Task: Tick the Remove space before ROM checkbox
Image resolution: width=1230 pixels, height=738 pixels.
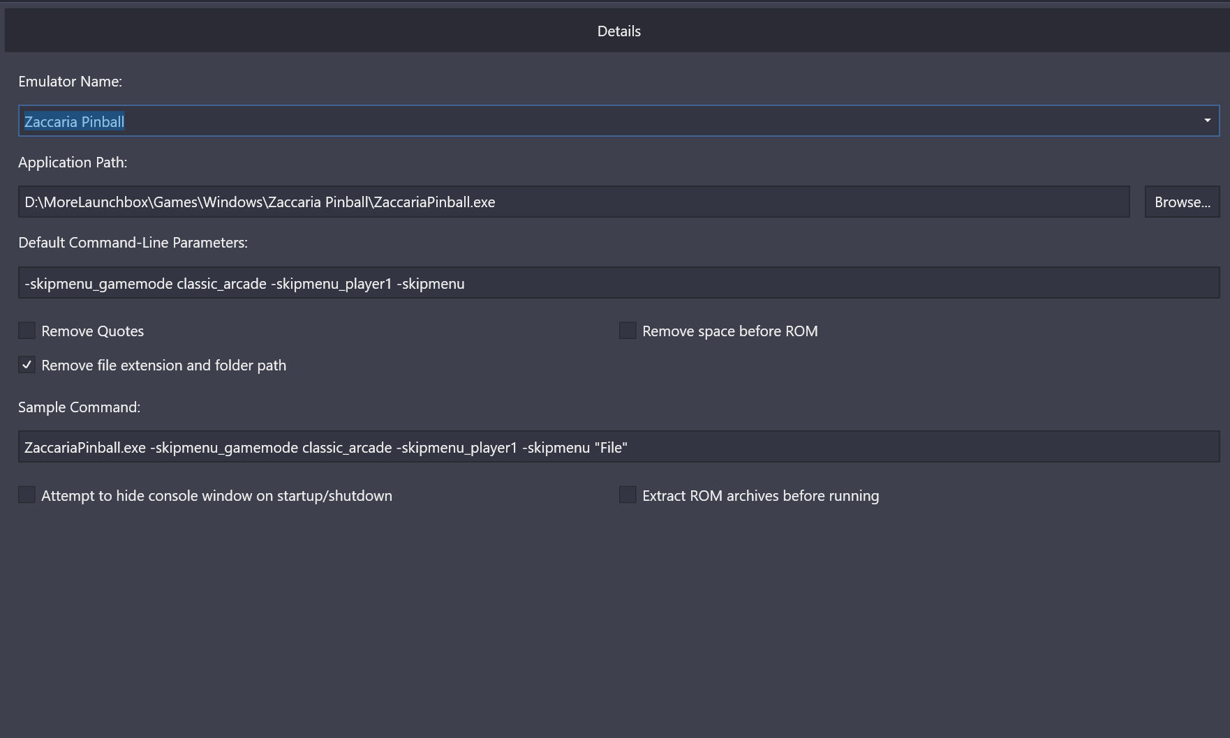Action: click(x=628, y=331)
